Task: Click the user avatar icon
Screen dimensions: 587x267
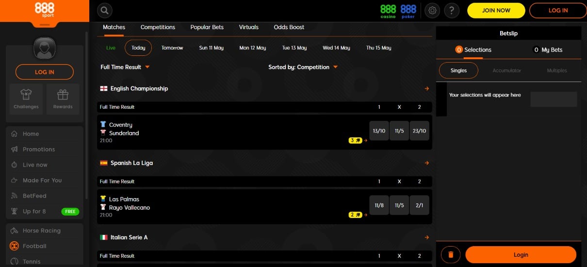Action: pyautogui.click(x=45, y=48)
